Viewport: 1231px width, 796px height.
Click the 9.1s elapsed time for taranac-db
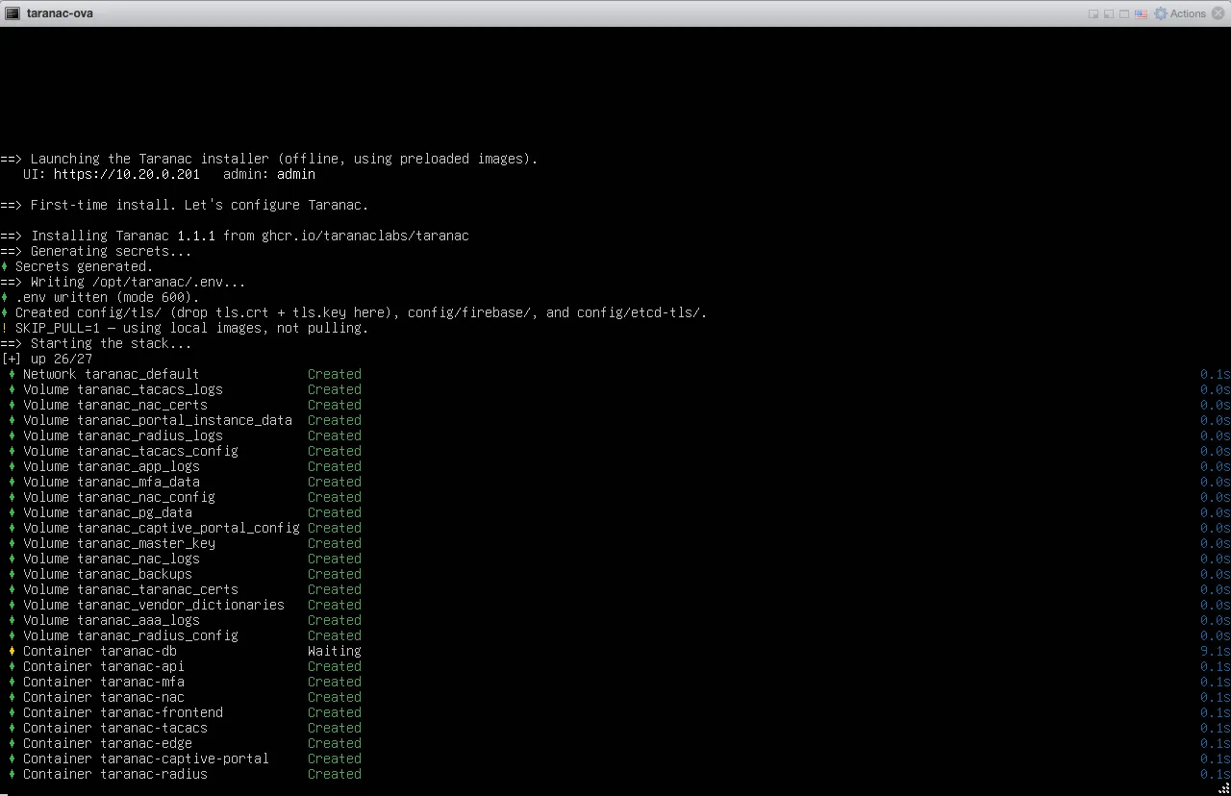tap(1215, 651)
